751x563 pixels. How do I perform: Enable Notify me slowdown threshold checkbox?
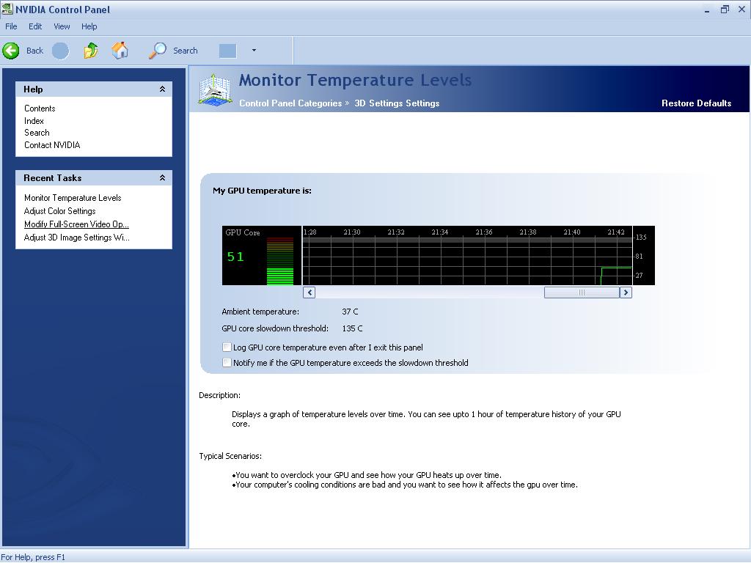click(227, 362)
